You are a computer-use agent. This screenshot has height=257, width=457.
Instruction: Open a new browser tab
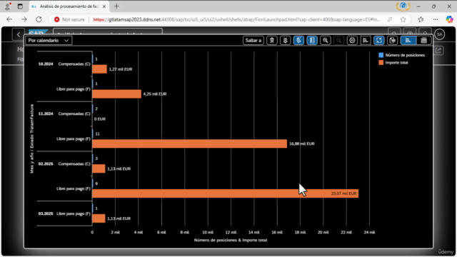pos(116,6)
